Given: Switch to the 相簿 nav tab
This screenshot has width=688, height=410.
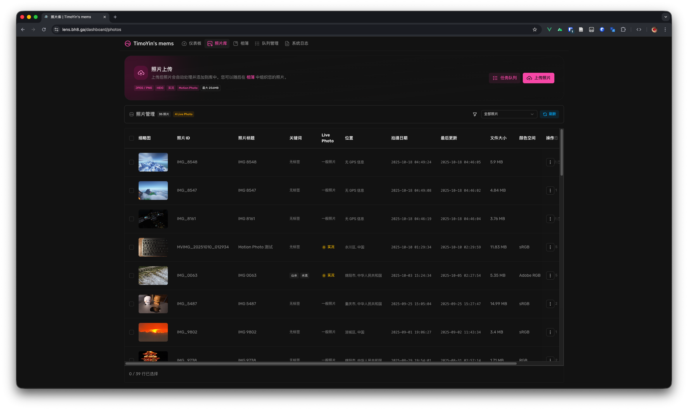Looking at the screenshot, I should click(x=241, y=44).
